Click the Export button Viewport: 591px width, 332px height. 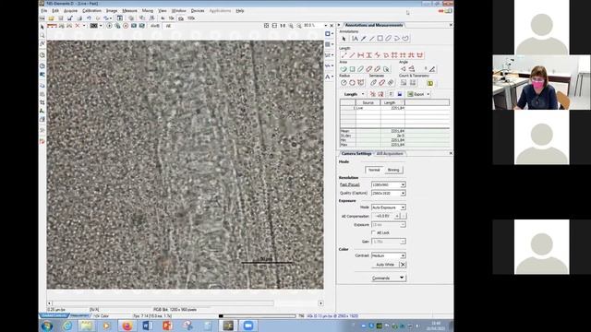pyautogui.click(x=416, y=94)
